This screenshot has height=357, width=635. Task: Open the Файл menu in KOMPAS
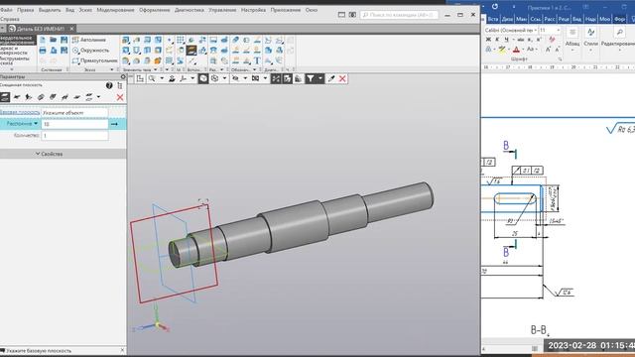pyautogui.click(x=6, y=10)
